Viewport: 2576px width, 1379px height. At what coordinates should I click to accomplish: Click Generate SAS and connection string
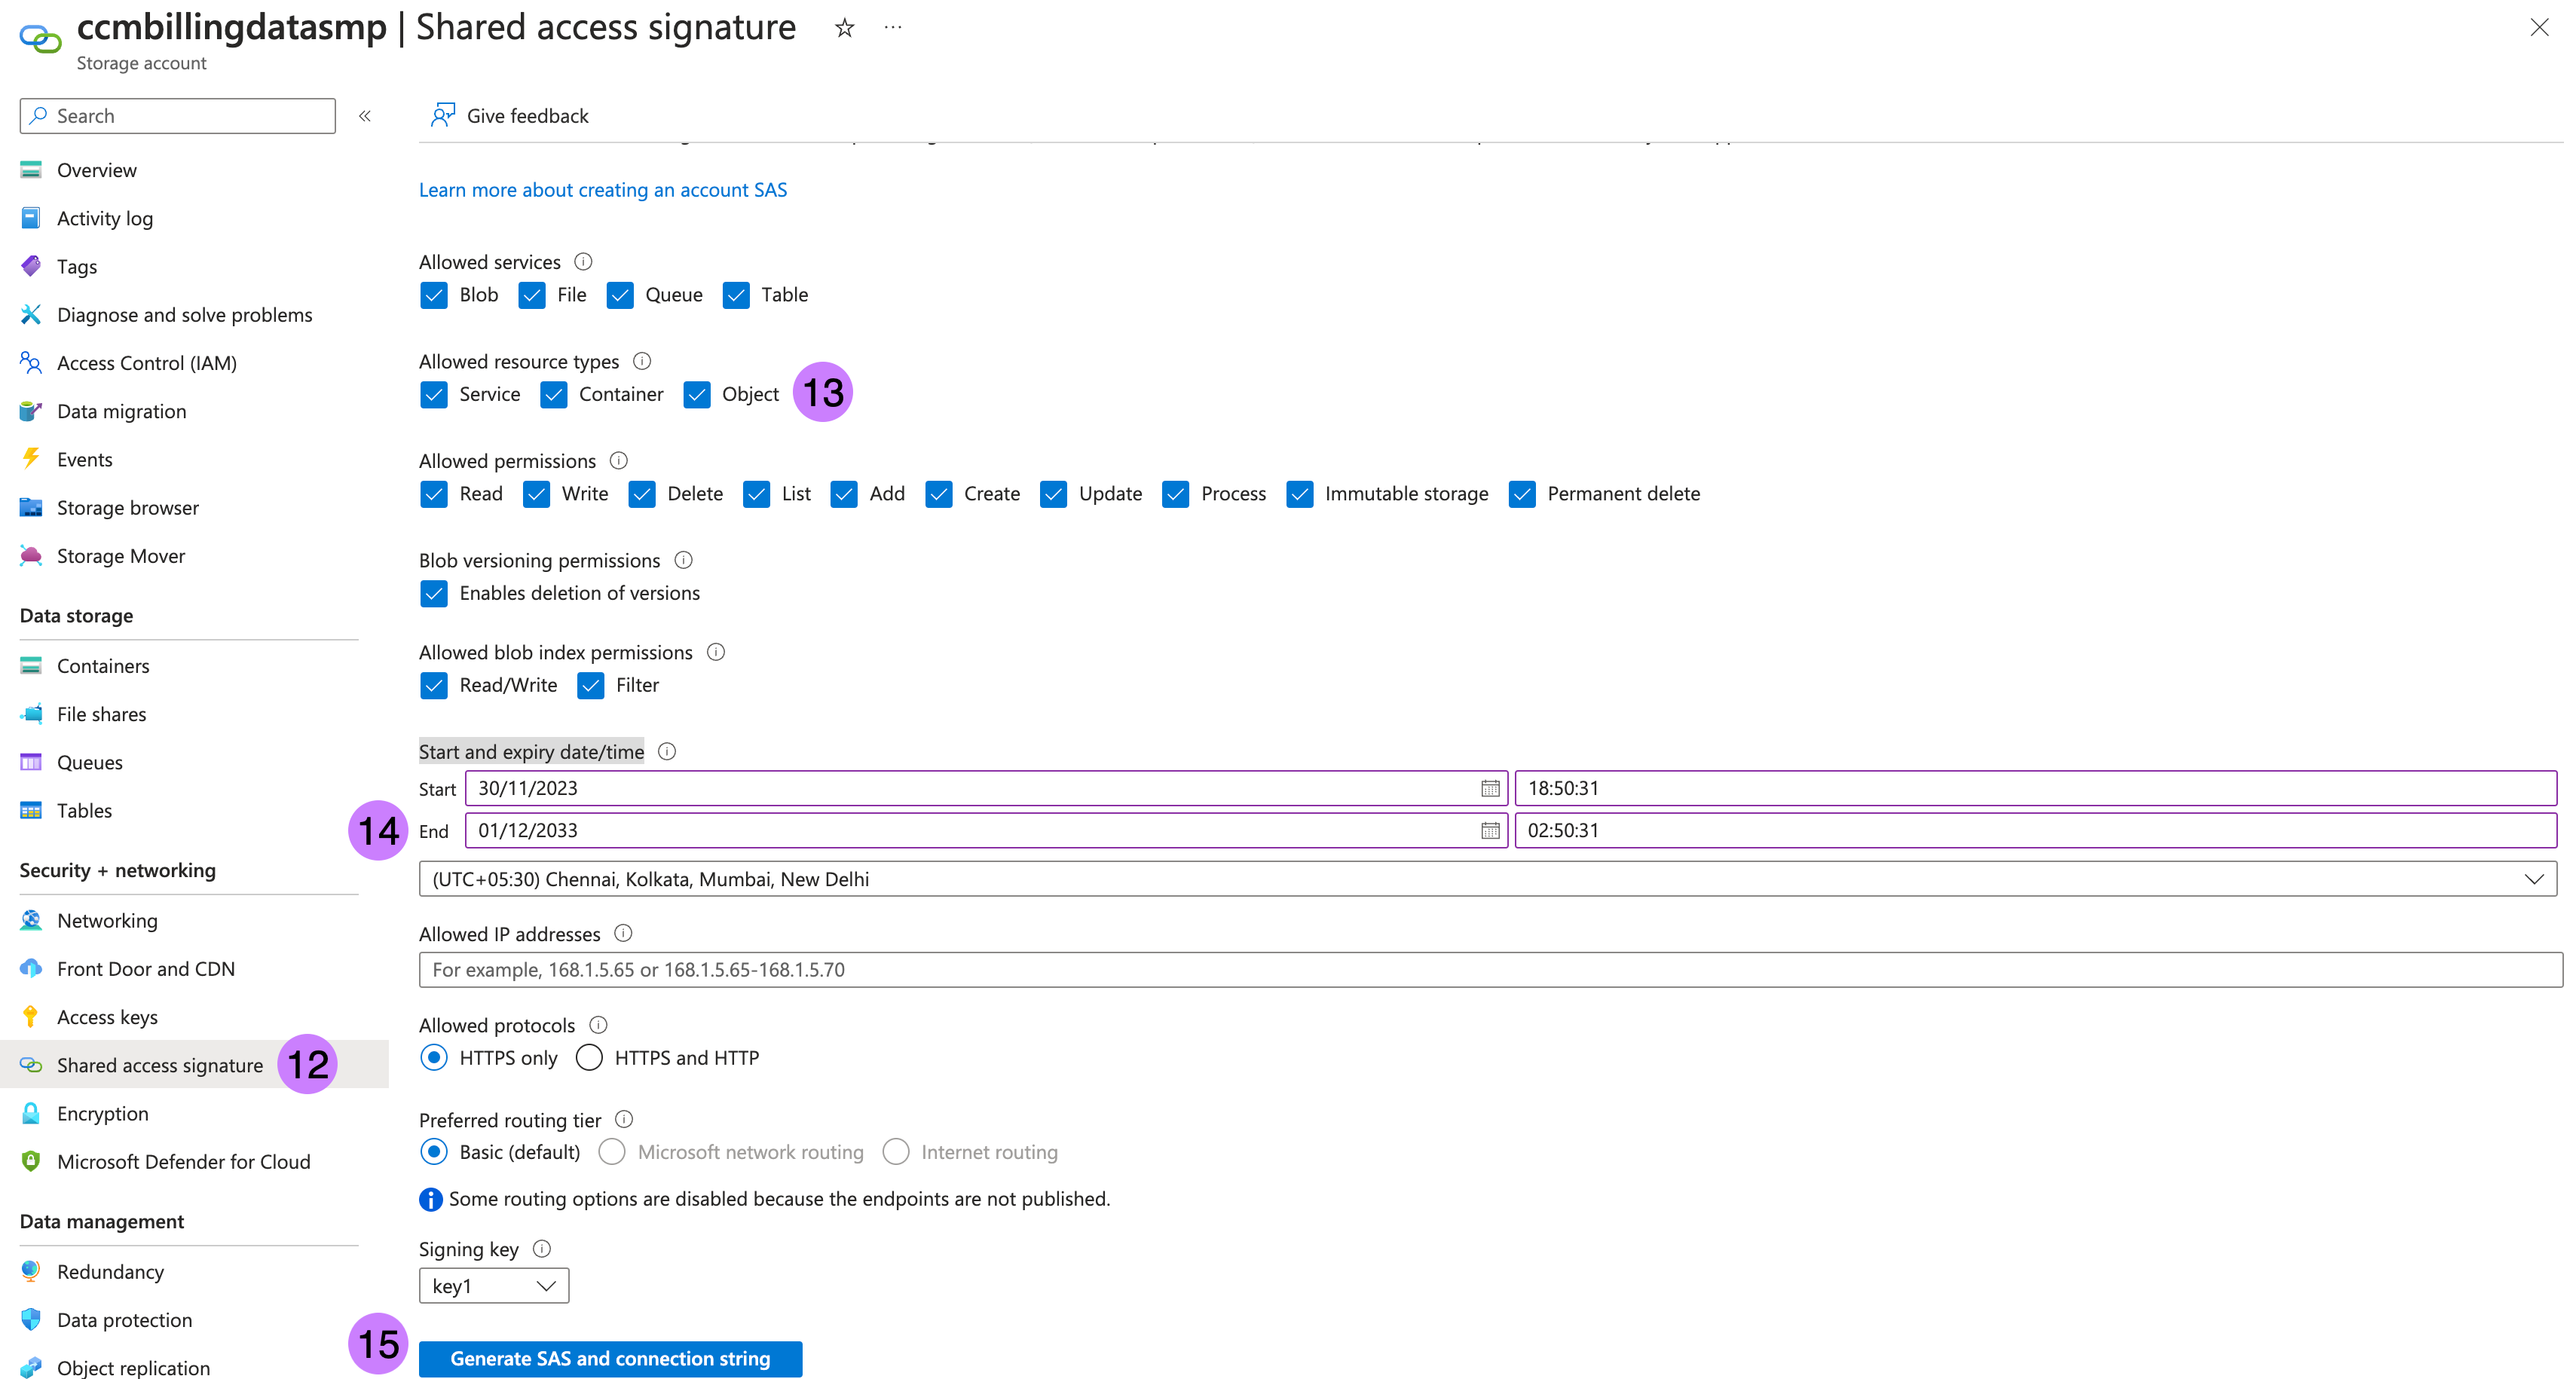point(610,1358)
